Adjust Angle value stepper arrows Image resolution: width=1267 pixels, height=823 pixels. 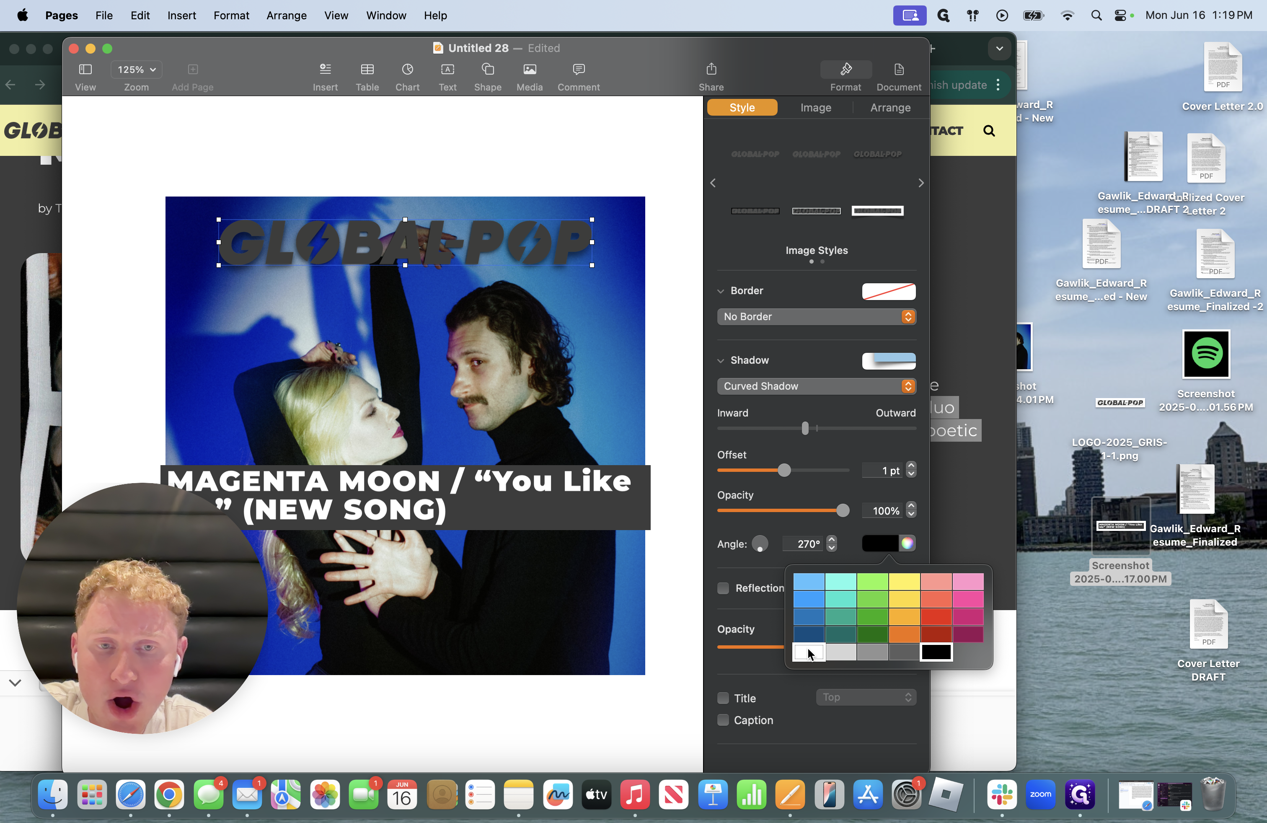pos(832,543)
